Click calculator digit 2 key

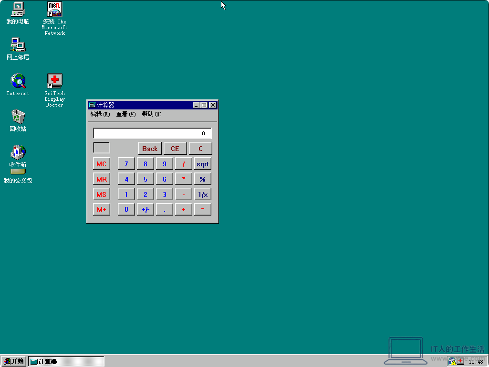[x=146, y=194]
